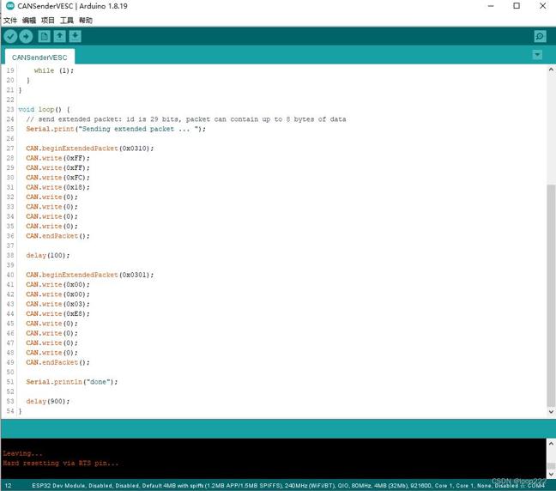Create a new sketch with New icon
The height and width of the screenshot is (491, 556).
[44, 36]
